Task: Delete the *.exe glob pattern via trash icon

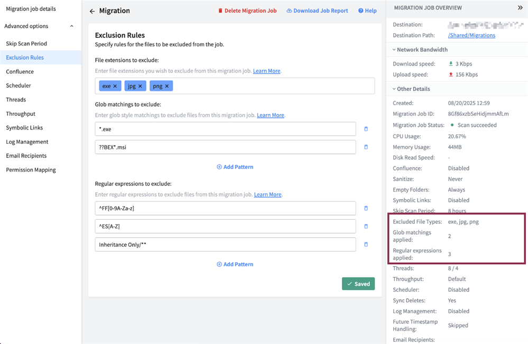Action: click(x=366, y=128)
